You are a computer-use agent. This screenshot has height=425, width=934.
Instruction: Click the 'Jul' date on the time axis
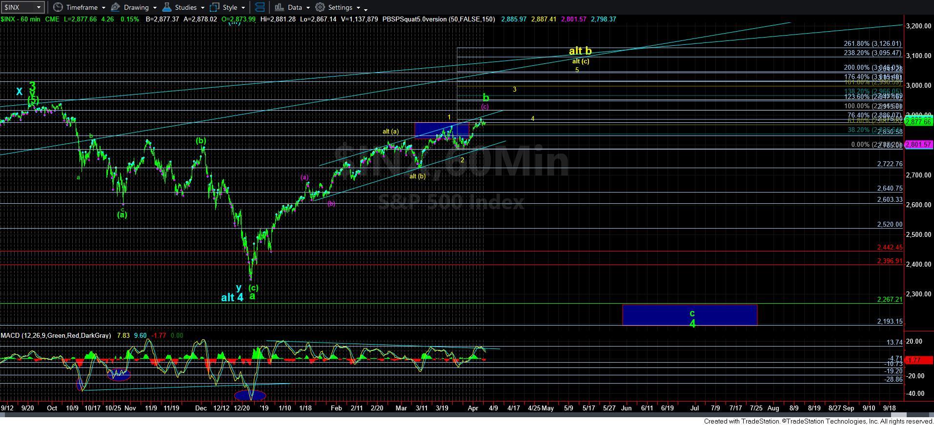pyautogui.click(x=694, y=408)
